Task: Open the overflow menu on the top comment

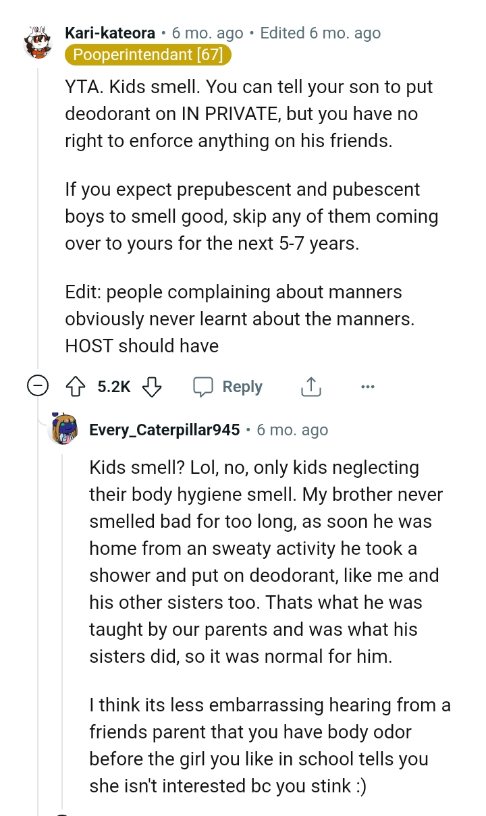Action: pos(368,386)
